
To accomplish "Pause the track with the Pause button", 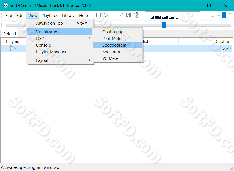I will pyautogui.click(x=114, y=15).
